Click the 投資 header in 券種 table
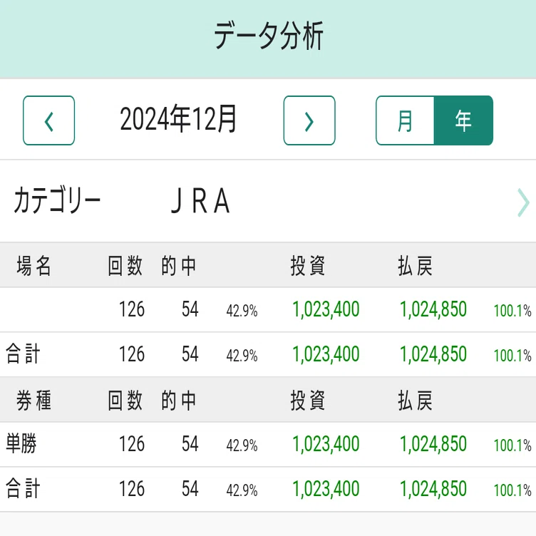The height and width of the screenshot is (536, 536). tap(308, 401)
